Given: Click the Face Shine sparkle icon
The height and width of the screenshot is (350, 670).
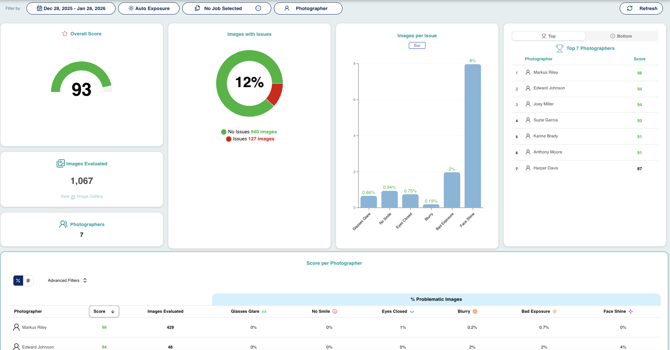Looking at the screenshot, I should pos(631,312).
